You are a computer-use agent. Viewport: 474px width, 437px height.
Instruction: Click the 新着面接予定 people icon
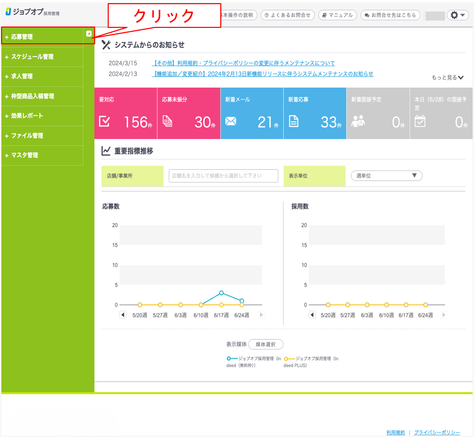359,122
